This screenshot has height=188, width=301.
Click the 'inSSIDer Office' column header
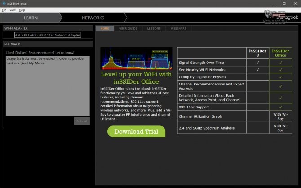280,53
